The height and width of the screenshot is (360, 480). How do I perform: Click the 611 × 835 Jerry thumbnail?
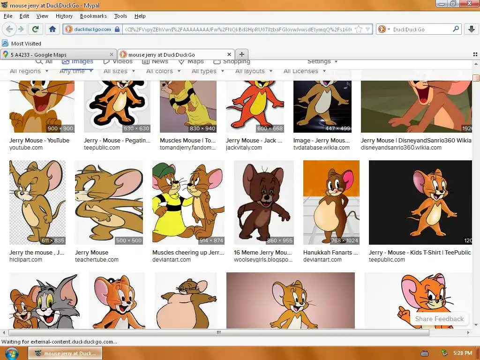[37, 202]
